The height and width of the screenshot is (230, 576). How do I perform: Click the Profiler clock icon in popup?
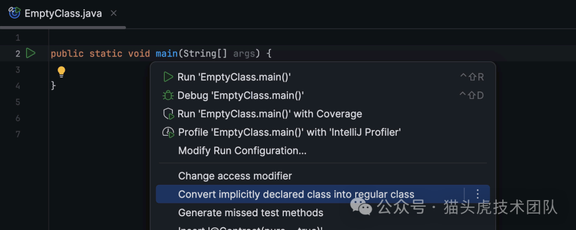[168, 132]
